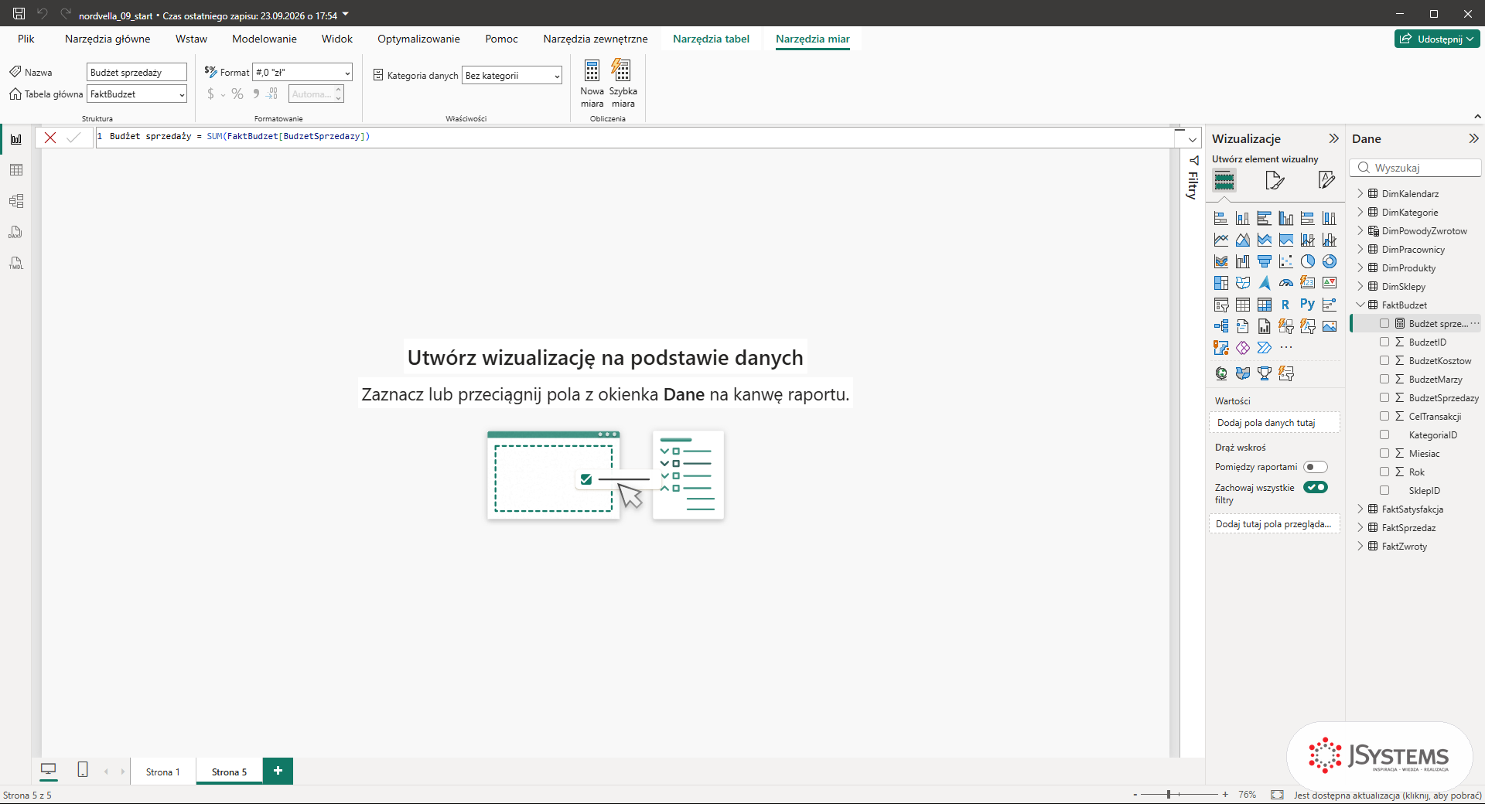Open the Modelowanie ribbon tab
The height and width of the screenshot is (804, 1485).
click(265, 39)
